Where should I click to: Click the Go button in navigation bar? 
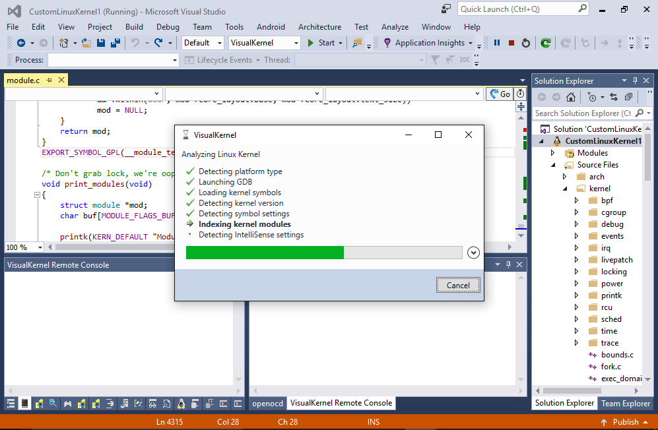500,94
